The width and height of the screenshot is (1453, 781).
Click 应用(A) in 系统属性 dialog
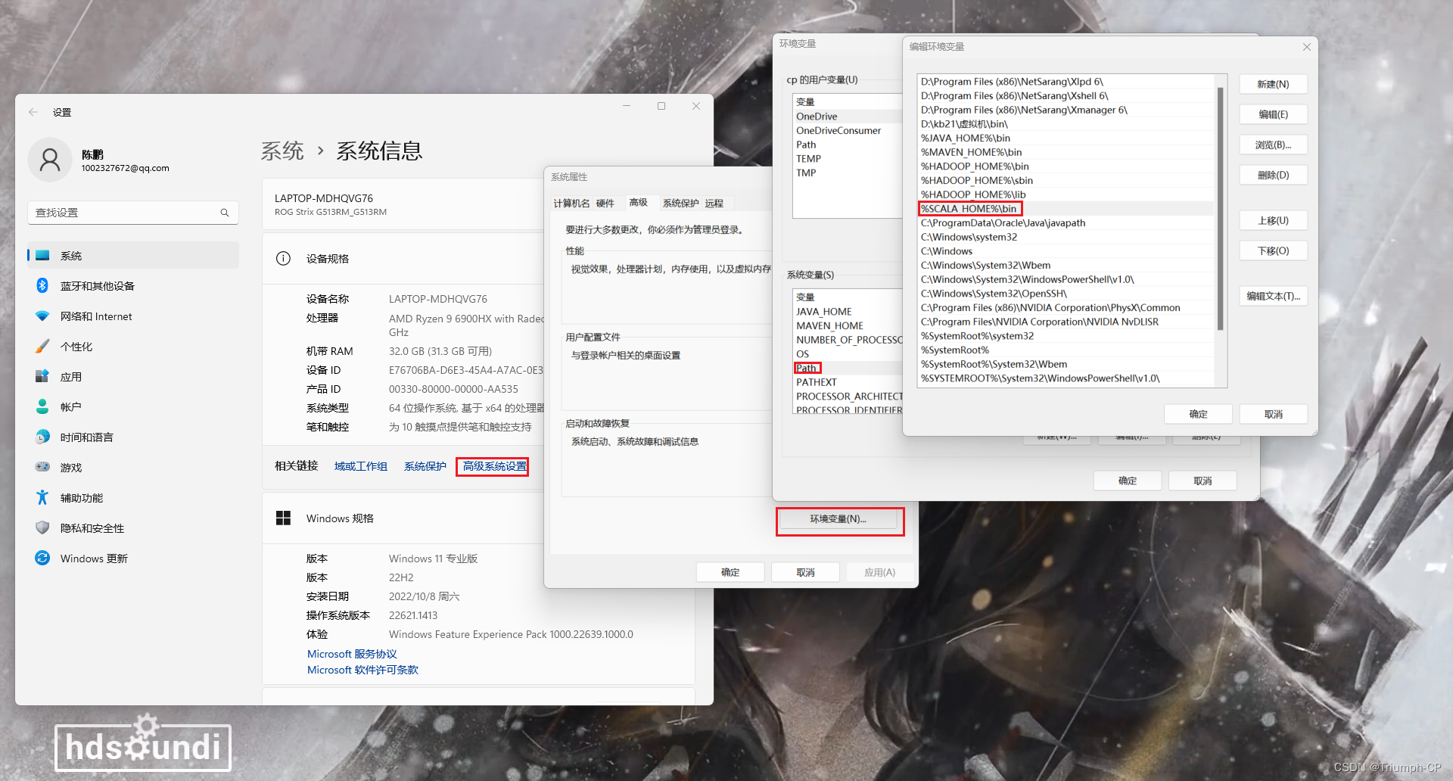click(879, 572)
